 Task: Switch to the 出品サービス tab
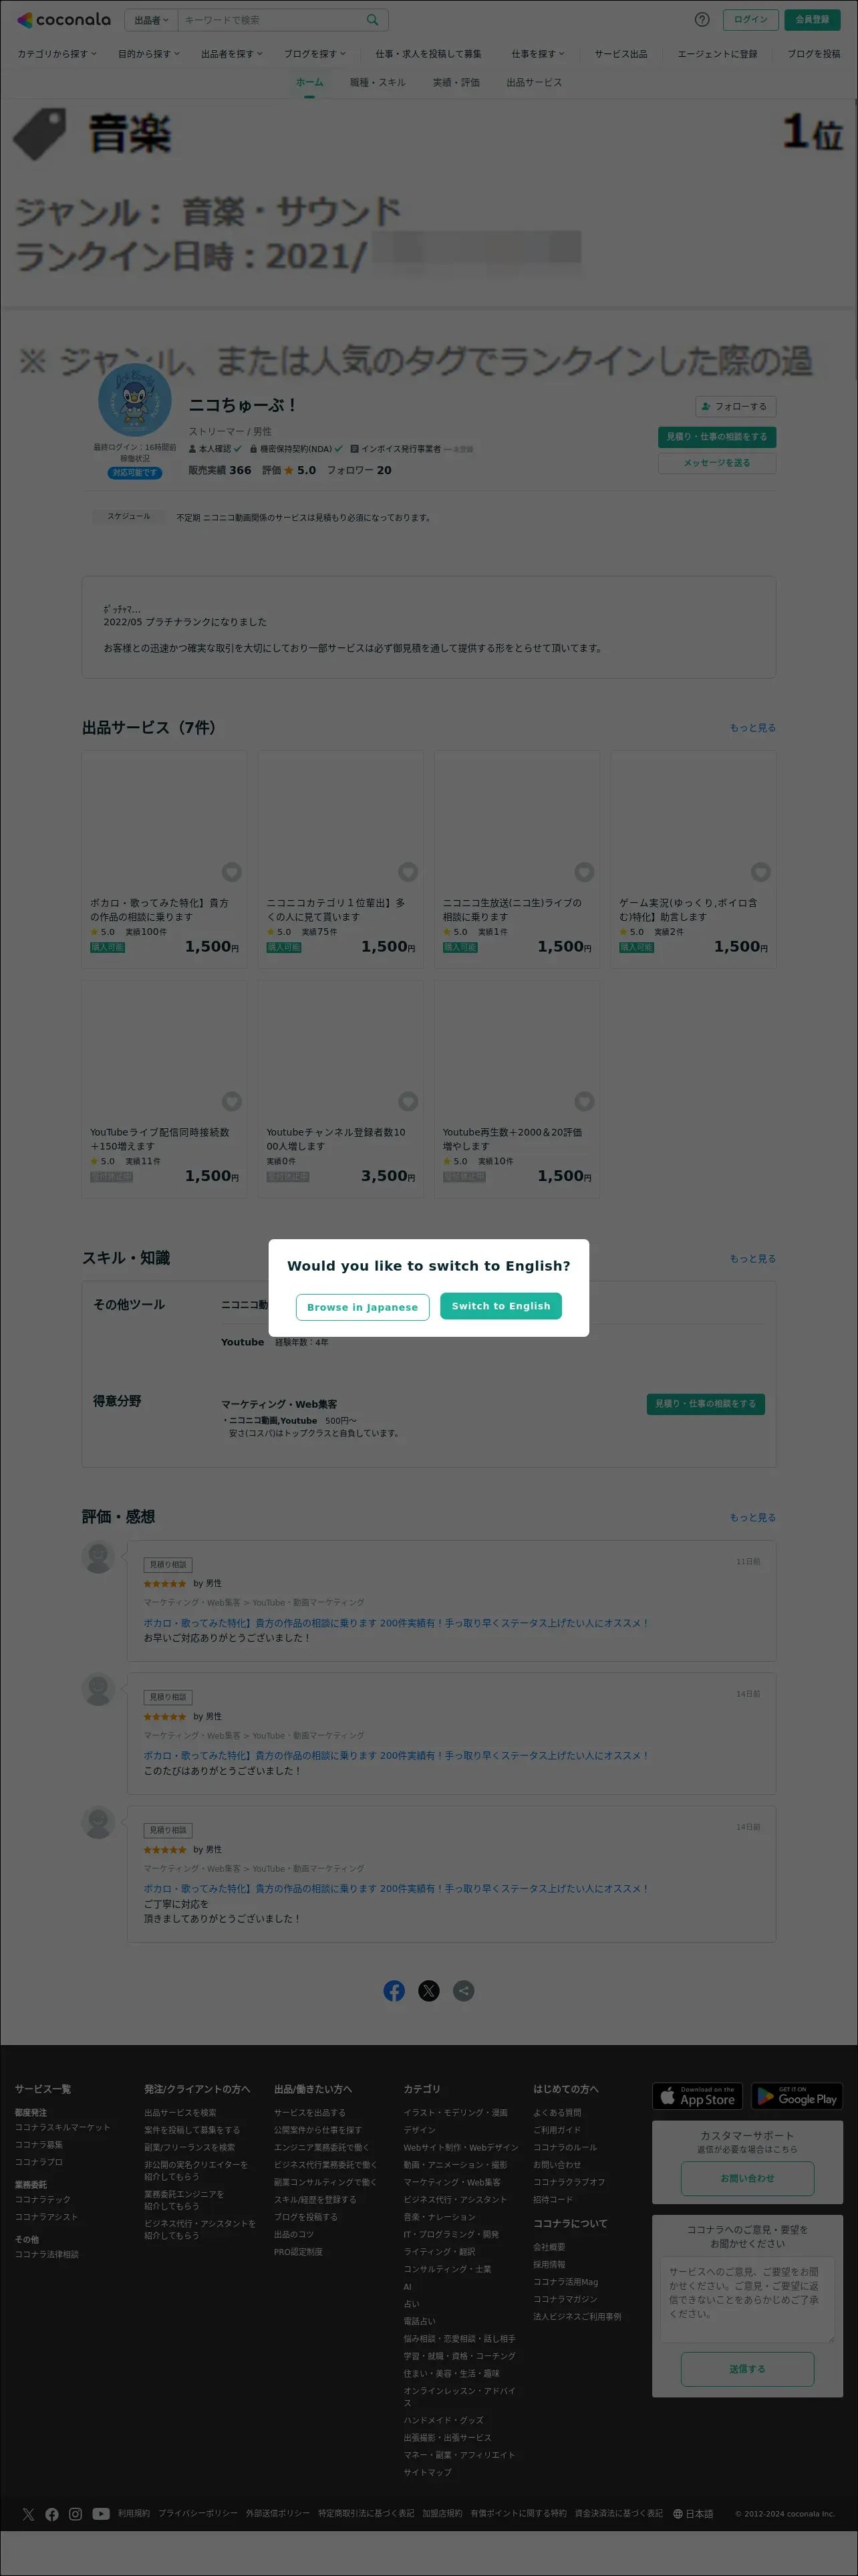tap(533, 82)
